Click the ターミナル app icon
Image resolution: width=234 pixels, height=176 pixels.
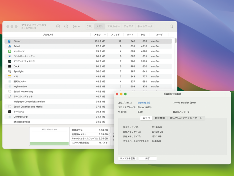click(10, 112)
